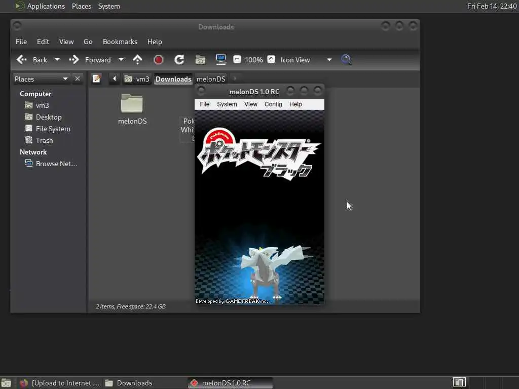Select the File System icon in sidebar
519x389 pixels.
(x=29, y=128)
